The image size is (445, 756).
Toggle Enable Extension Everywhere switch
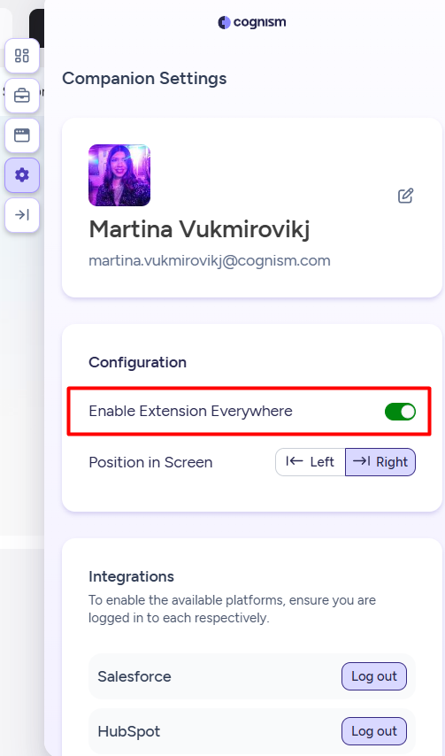400,412
